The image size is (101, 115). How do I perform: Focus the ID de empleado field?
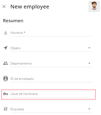pos(51,79)
